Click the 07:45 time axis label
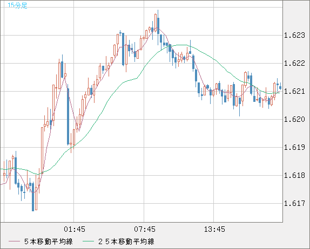Viewport: 310px width, 249px height. point(145,229)
